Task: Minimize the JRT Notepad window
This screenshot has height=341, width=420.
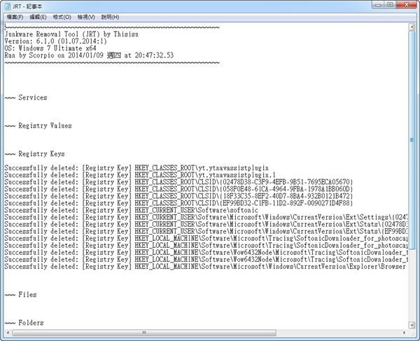Action: tap(378, 5)
